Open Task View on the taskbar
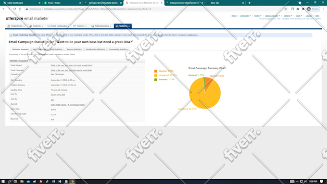This screenshot has height=184, width=327. tap(15, 182)
